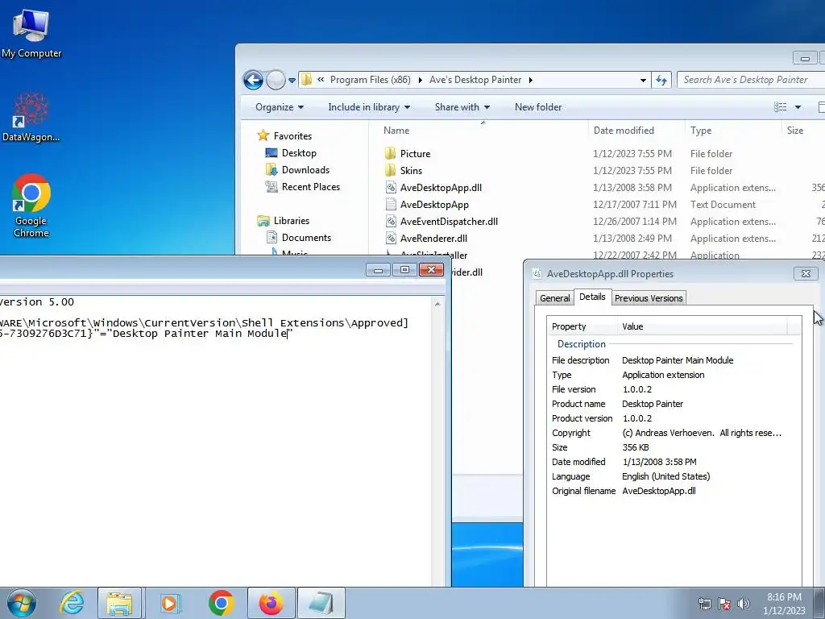Open Action Center flag tray icon

click(724, 603)
